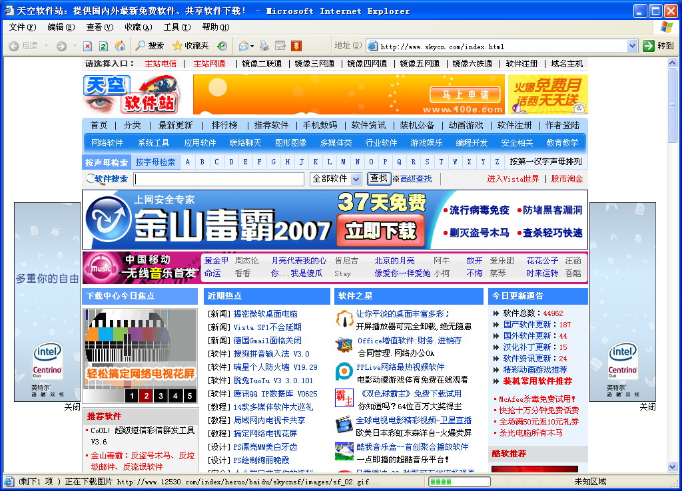The height and width of the screenshot is (491, 682).
Task: Stop page loading with the red X icon
Action: (x=87, y=46)
